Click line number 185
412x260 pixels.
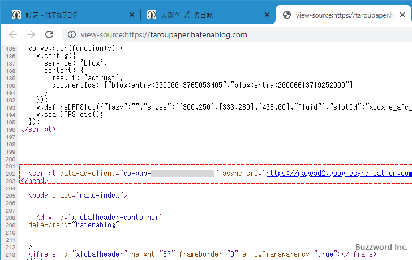(x=11, y=49)
